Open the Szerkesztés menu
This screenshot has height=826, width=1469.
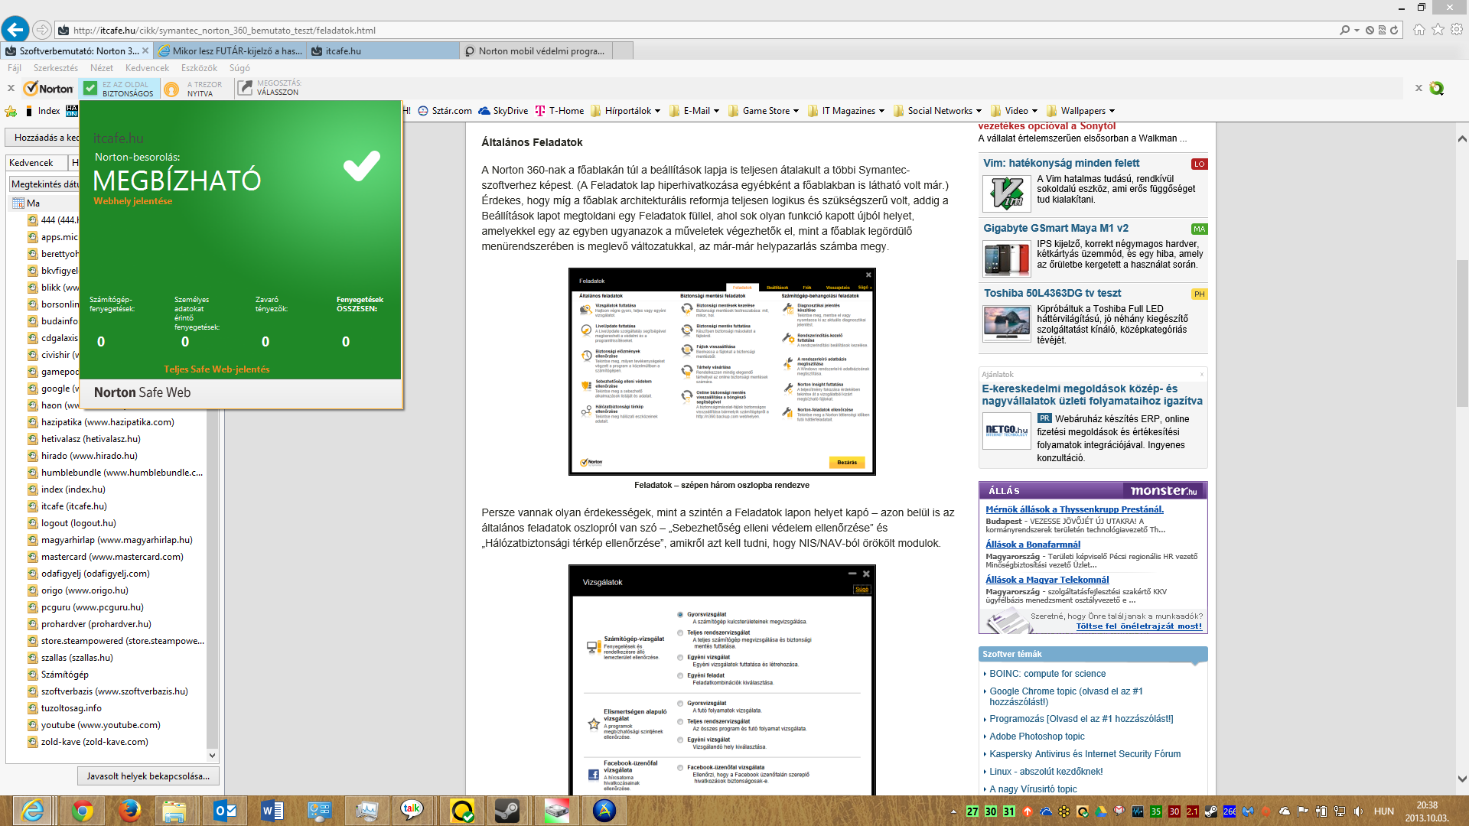point(55,68)
